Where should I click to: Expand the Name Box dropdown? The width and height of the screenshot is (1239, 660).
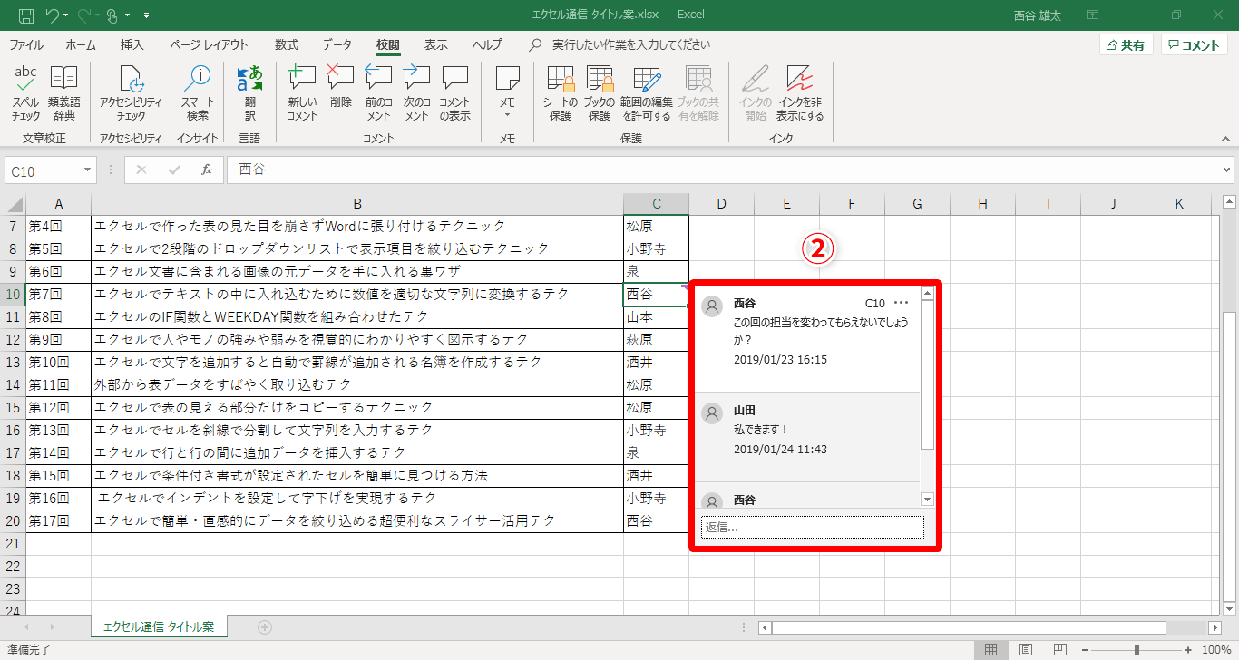87,170
